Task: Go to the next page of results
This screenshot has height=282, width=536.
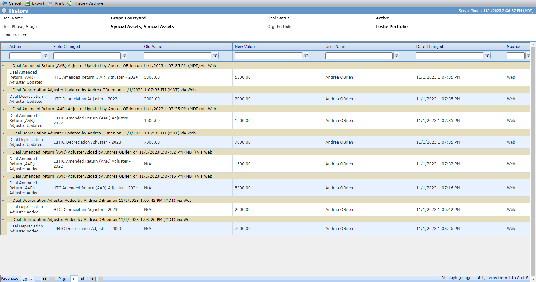Action: coord(93,279)
